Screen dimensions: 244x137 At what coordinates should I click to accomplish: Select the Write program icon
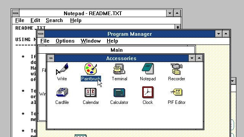pyautogui.click(x=62, y=68)
